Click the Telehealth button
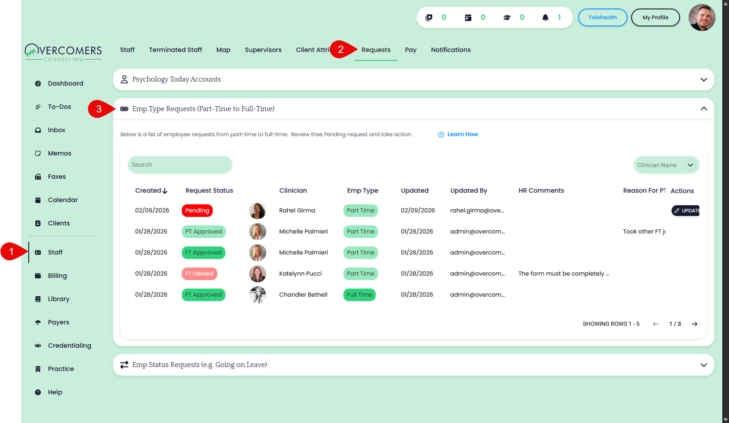The image size is (729, 423). [x=602, y=17]
